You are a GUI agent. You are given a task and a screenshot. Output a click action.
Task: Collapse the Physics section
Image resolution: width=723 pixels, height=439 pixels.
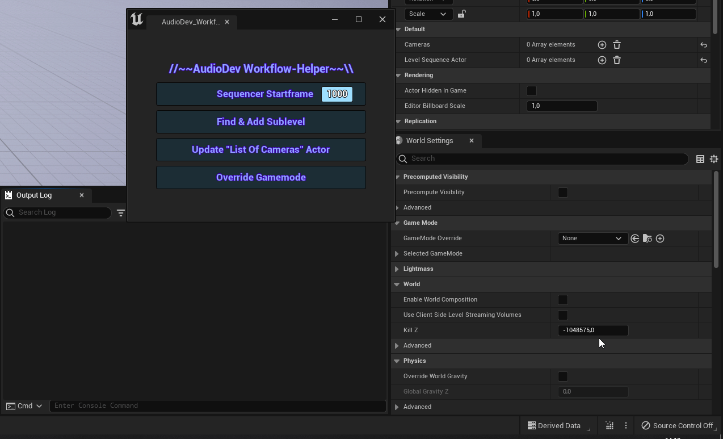click(x=397, y=361)
